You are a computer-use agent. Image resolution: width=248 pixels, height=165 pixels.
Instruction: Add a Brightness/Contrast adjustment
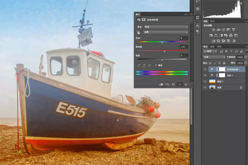pos(213,29)
